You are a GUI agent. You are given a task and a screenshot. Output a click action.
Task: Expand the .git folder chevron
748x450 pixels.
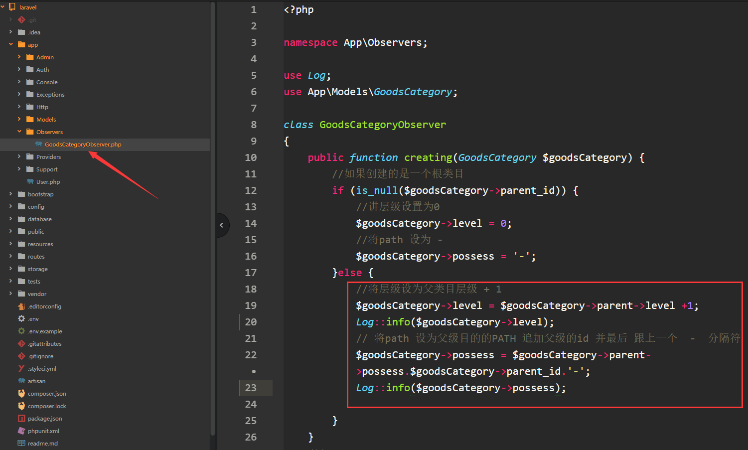point(11,19)
